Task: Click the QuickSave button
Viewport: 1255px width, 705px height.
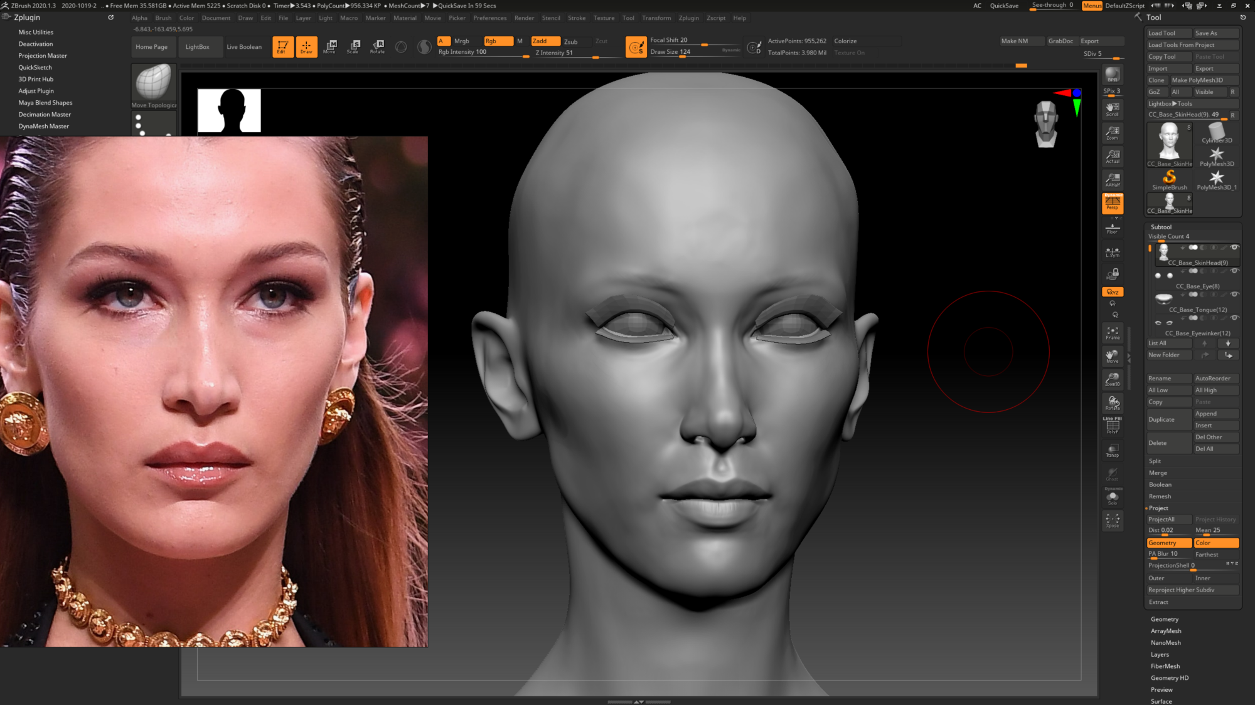Action: [1004, 6]
